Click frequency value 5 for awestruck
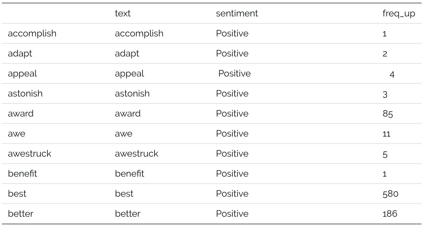This screenshot has width=424, height=227. (x=385, y=154)
